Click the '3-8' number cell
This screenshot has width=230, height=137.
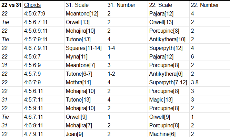coord(210,82)
